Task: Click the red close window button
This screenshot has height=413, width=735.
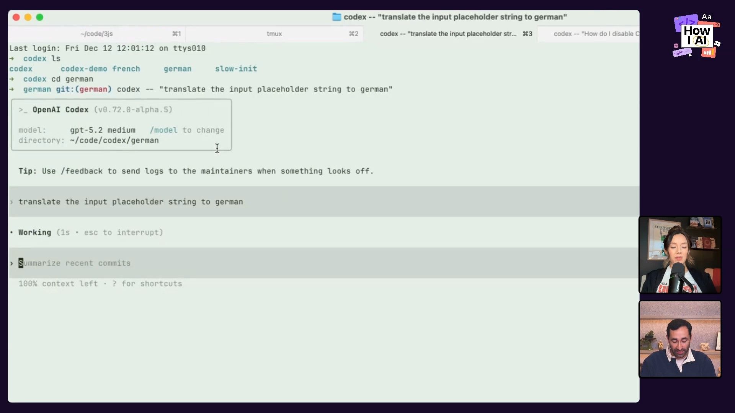Action: (16, 17)
